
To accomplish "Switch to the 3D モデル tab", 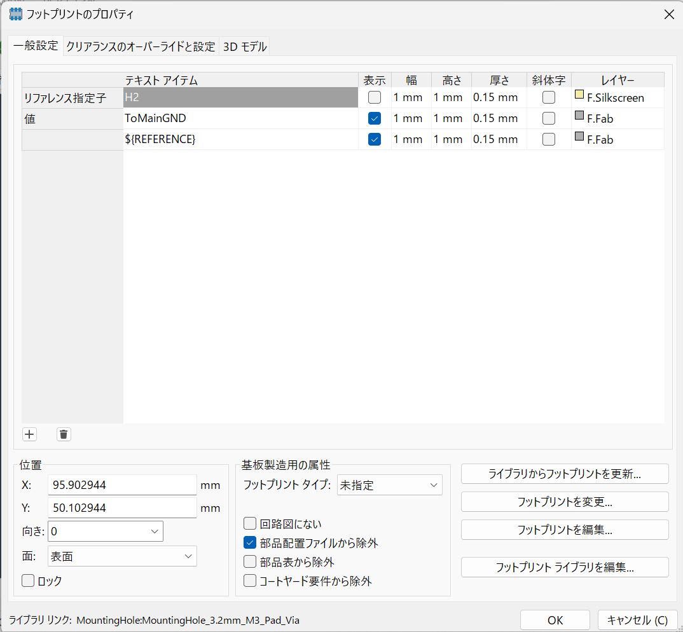I will (245, 46).
